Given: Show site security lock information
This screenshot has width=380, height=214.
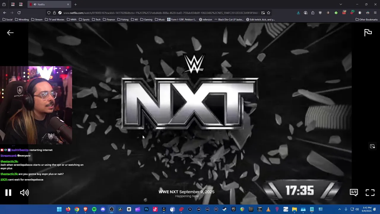Looking at the screenshot, I should pos(54,13).
